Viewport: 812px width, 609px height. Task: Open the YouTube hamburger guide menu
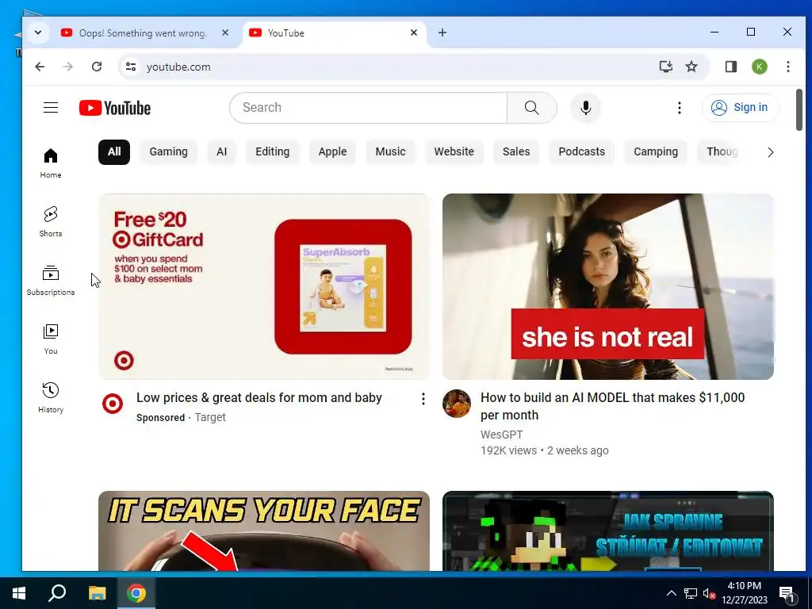click(51, 108)
